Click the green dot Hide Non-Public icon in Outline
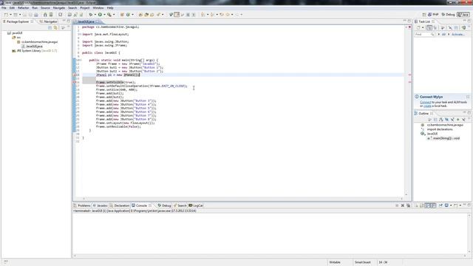473x266 pixels. pos(458,120)
